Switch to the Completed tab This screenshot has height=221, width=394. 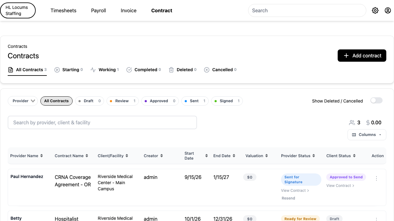[144, 70]
